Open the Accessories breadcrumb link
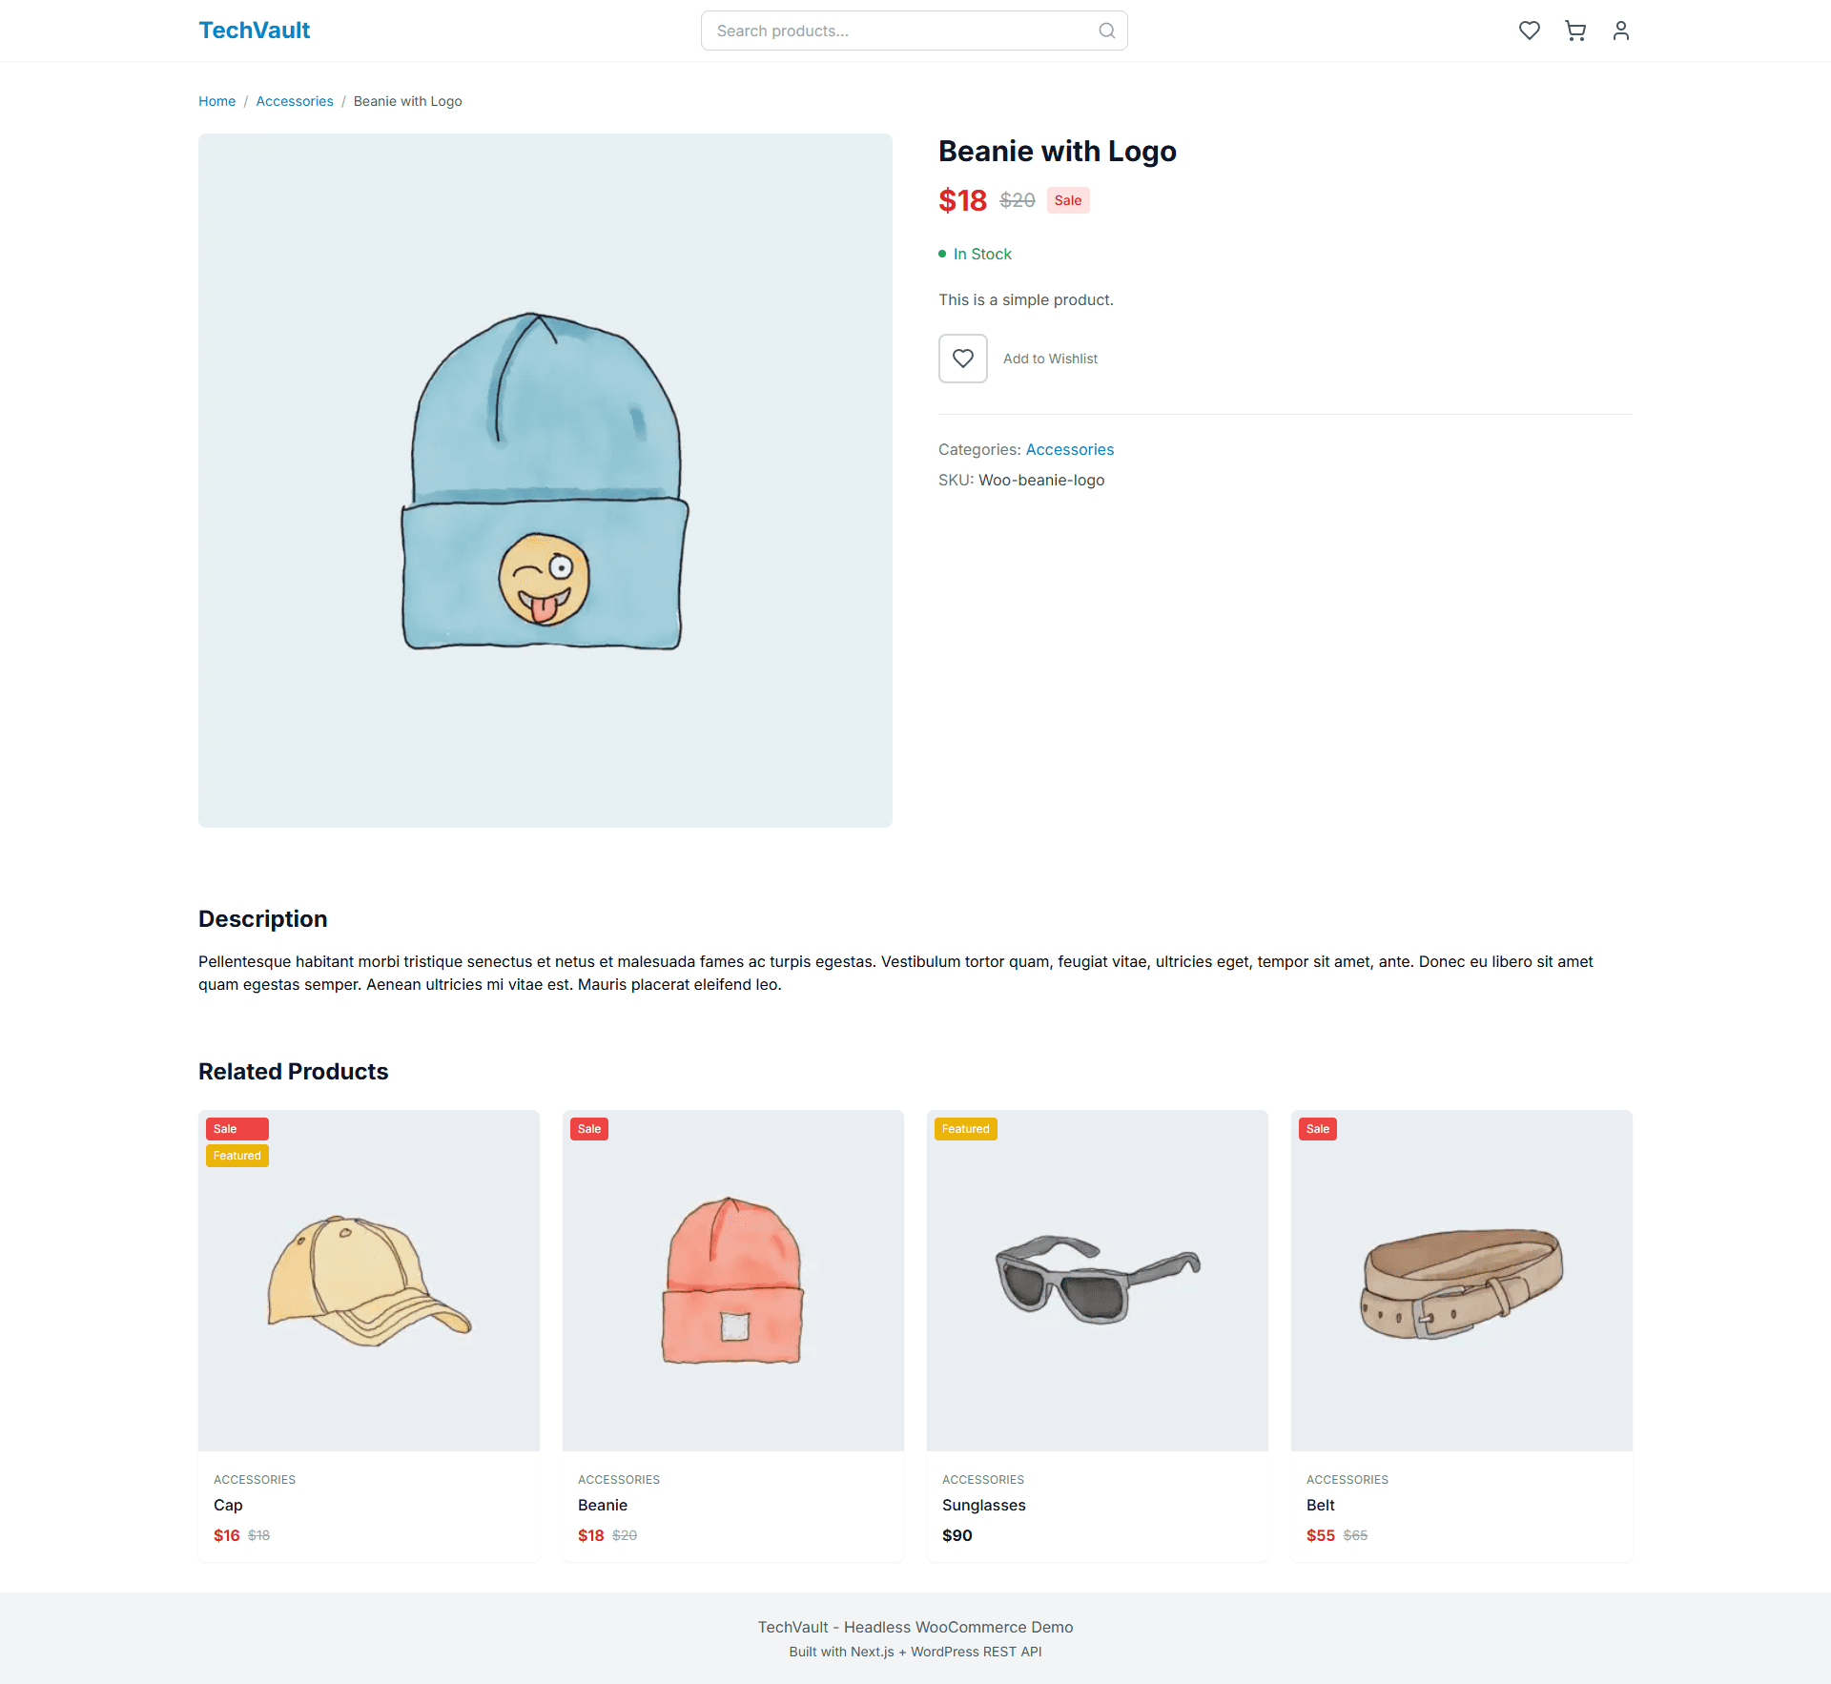The height and width of the screenshot is (1684, 1831). click(x=295, y=101)
